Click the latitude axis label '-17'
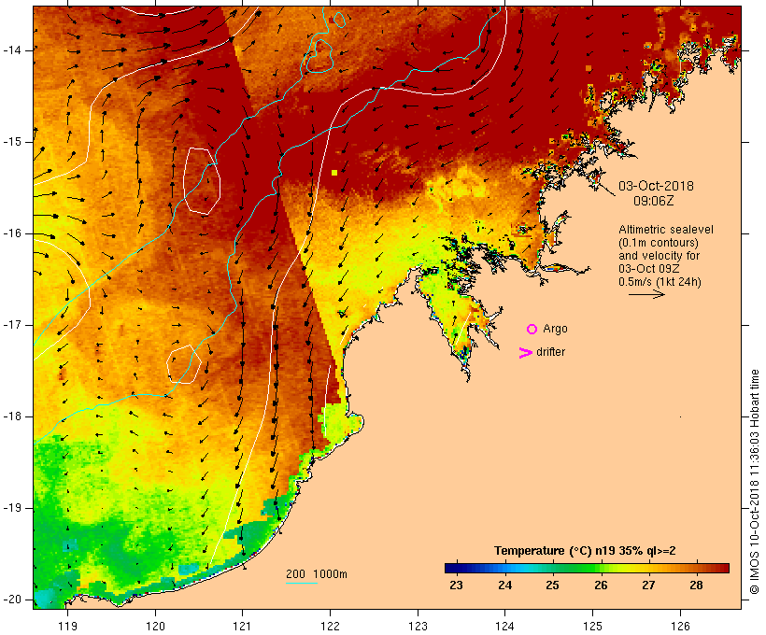Image resolution: width=766 pixels, height=635 pixels. pos(12,325)
